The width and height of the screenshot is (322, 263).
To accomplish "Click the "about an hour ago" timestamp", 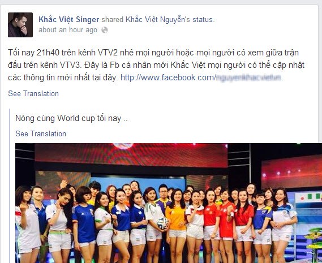I will tap(68, 30).
